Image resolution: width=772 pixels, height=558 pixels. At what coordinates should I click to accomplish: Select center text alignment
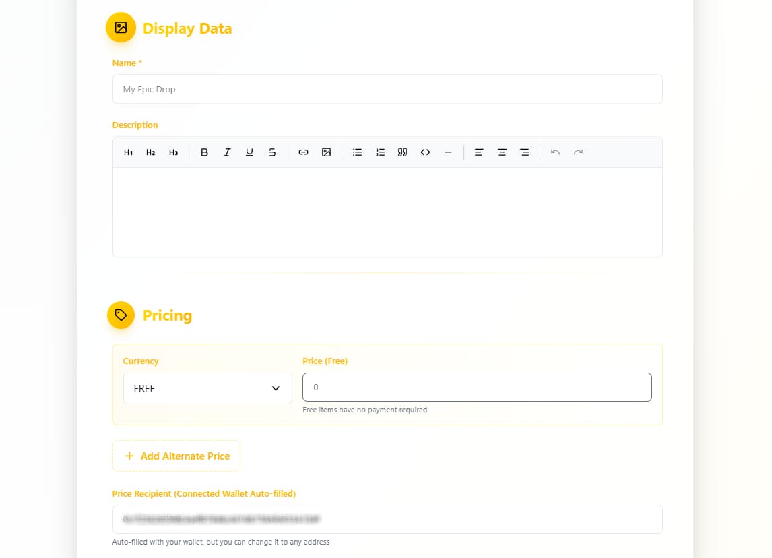pyautogui.click(x=502, y=152)
